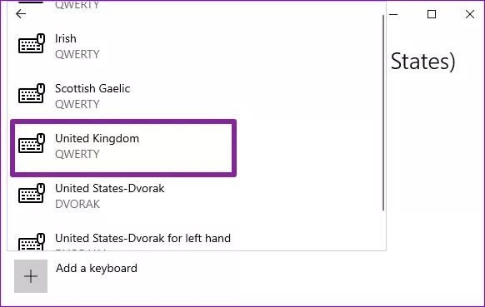Click the DVORAK subtitle under United States-Dvorak
The height and width of the screenshot is (307, 485).
tap(77, 204)
